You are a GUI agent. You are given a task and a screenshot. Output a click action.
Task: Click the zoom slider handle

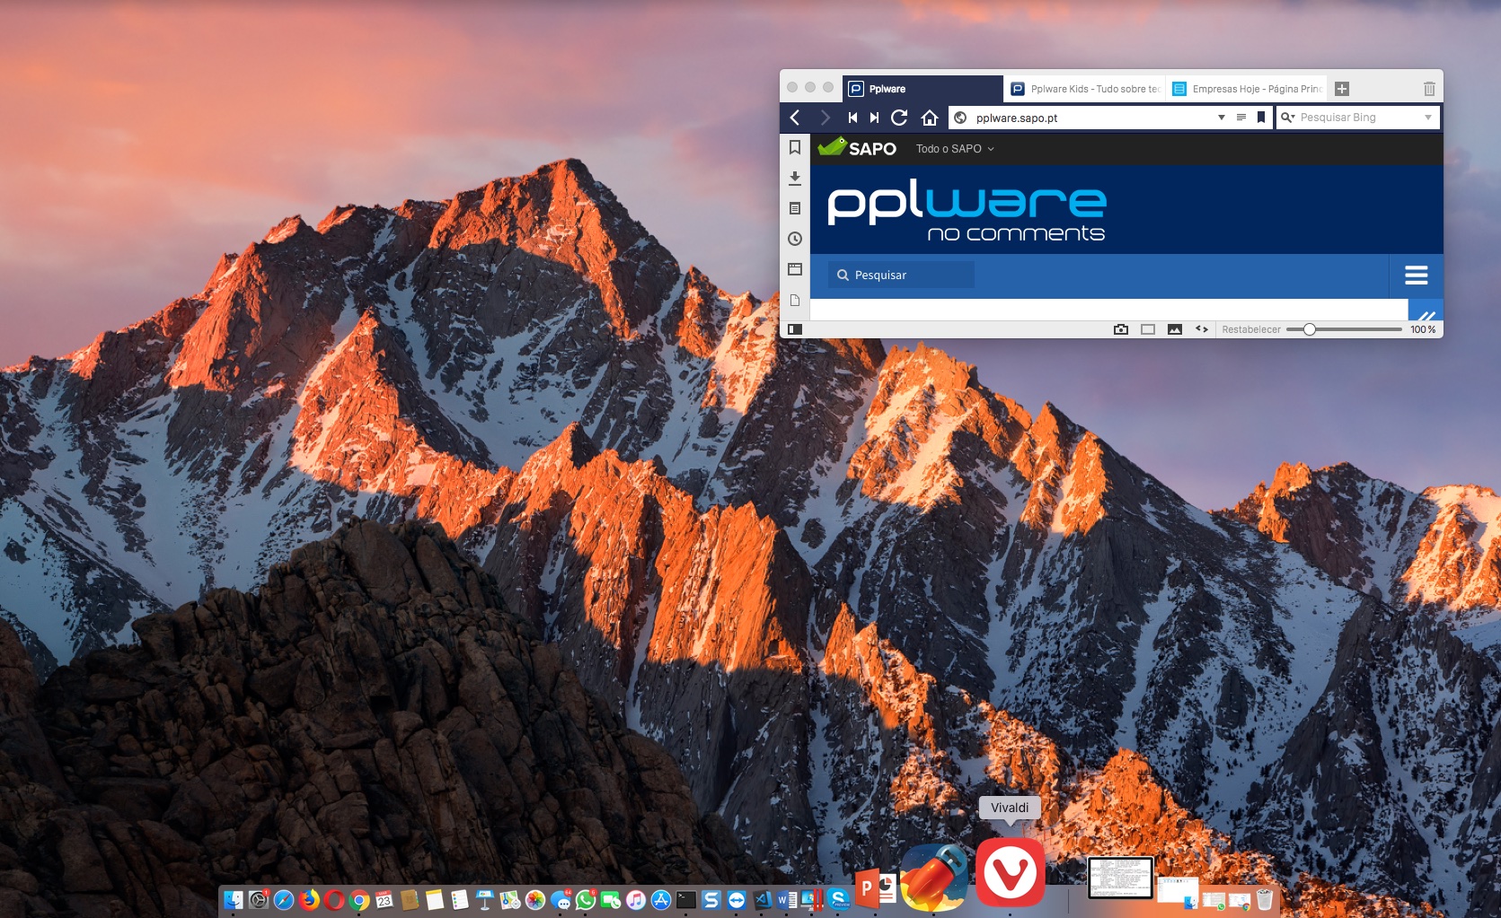point(1310,329)
